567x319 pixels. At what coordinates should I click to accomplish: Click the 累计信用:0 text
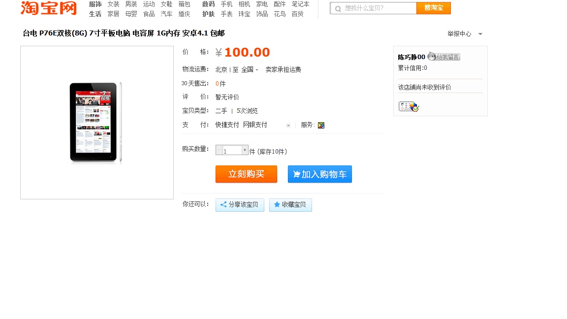click(412, 68)
